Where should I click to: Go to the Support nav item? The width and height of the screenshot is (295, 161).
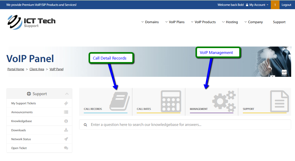point(279,22)
